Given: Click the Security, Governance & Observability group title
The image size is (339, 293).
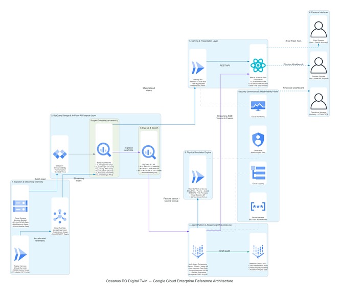Looking at the screenshot, I should (258, 92).
